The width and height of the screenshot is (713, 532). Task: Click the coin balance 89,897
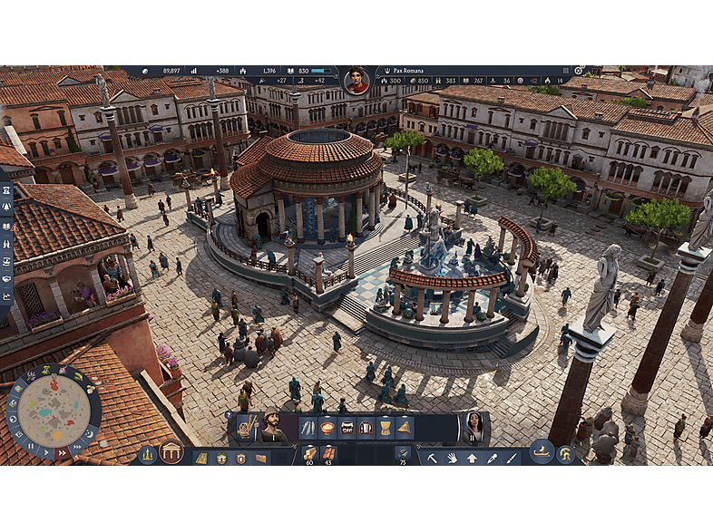coord(171,71)
